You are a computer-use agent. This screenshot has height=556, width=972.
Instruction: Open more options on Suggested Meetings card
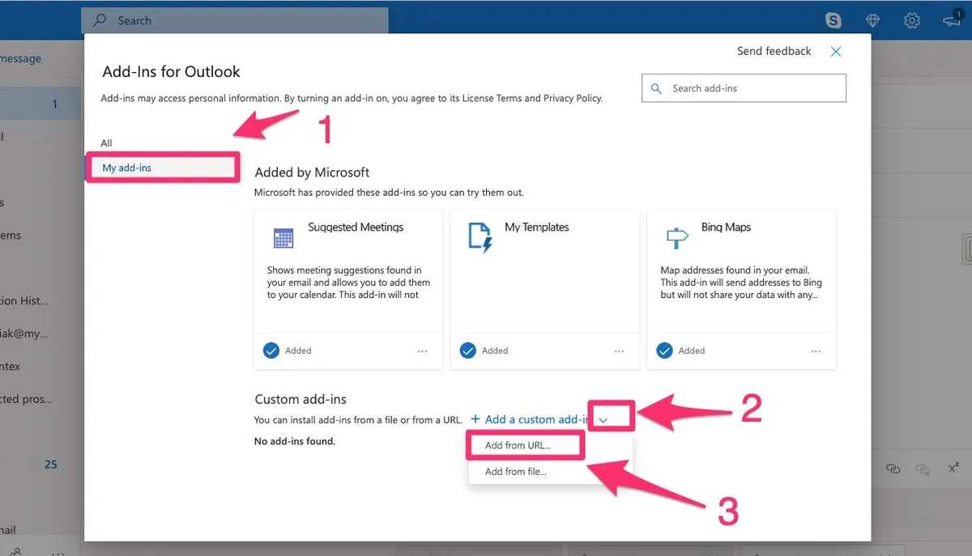[422, 351]
